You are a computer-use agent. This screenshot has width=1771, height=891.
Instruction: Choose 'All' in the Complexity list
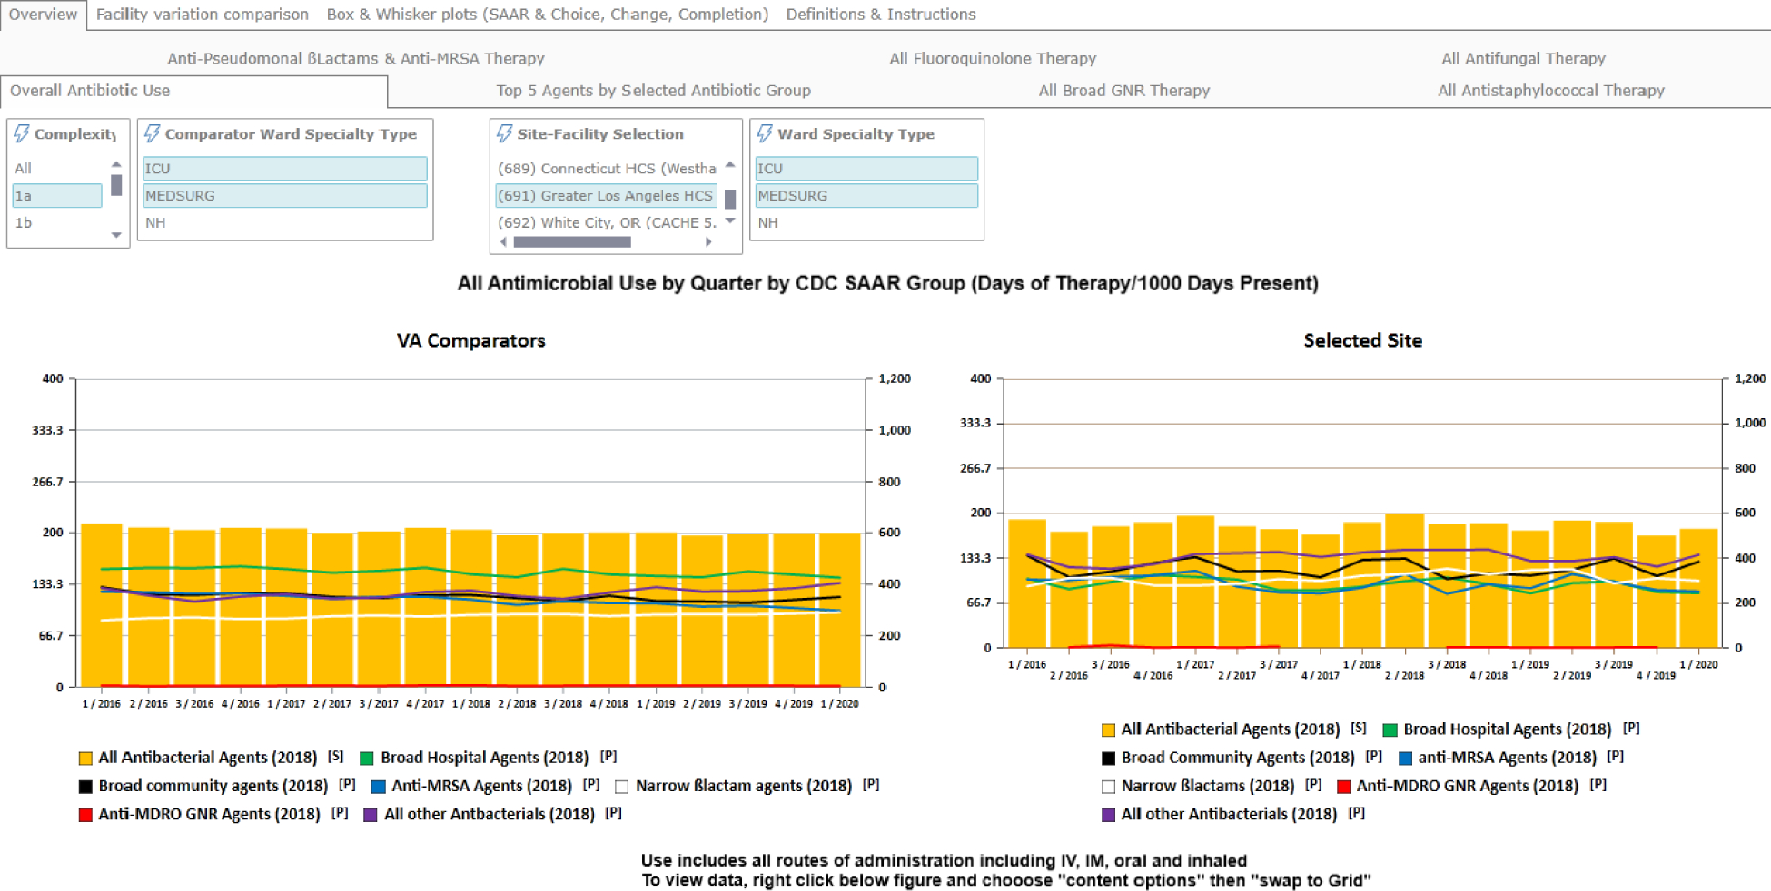coord(57,169)
